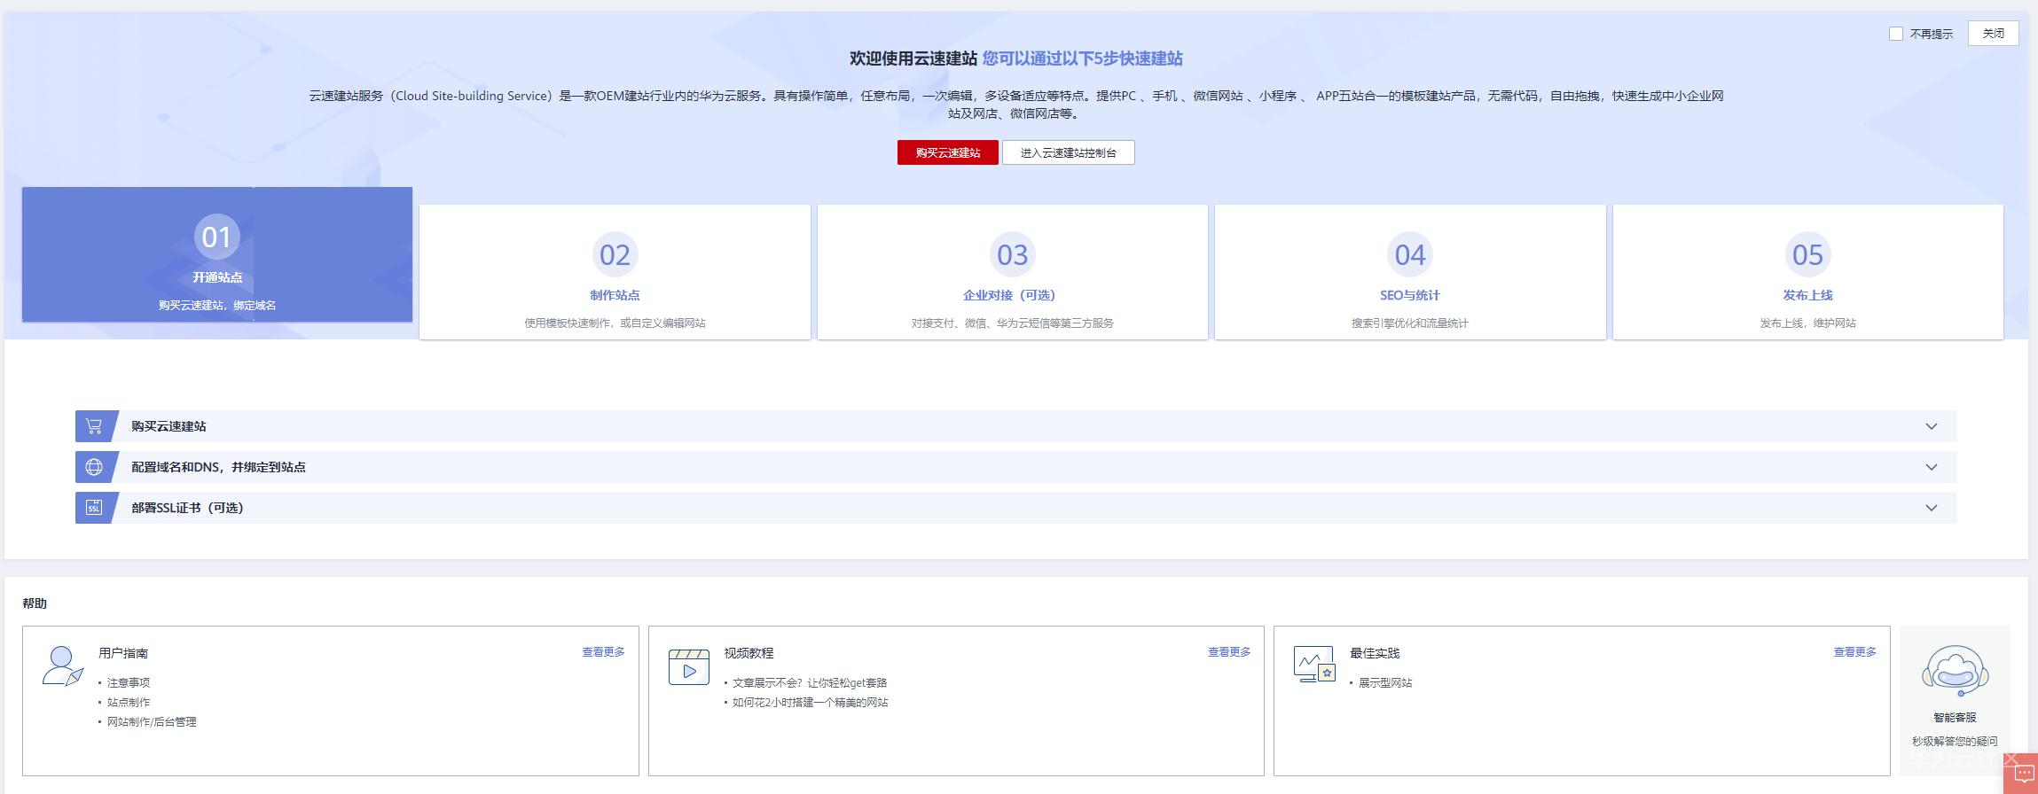
Task: Click the 最佳实践 card heading
Action: 1375,653
